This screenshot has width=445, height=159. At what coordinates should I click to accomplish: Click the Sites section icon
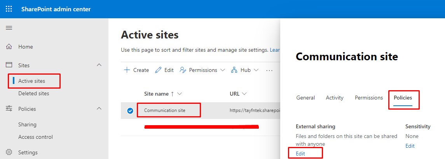(9, 65)
